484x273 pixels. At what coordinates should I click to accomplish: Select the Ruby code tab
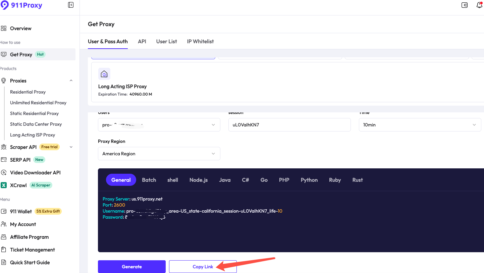[x=335, y=180]
